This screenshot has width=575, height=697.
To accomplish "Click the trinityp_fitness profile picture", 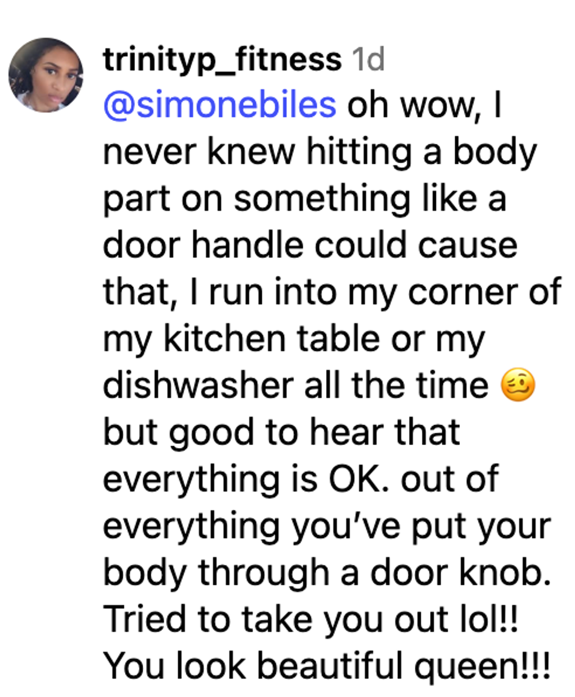I will click(x=46, y=75).
